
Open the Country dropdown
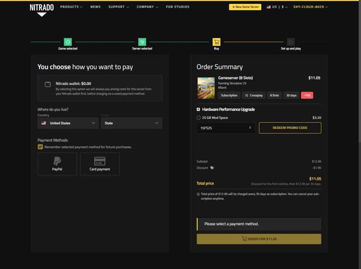(68, 123)
